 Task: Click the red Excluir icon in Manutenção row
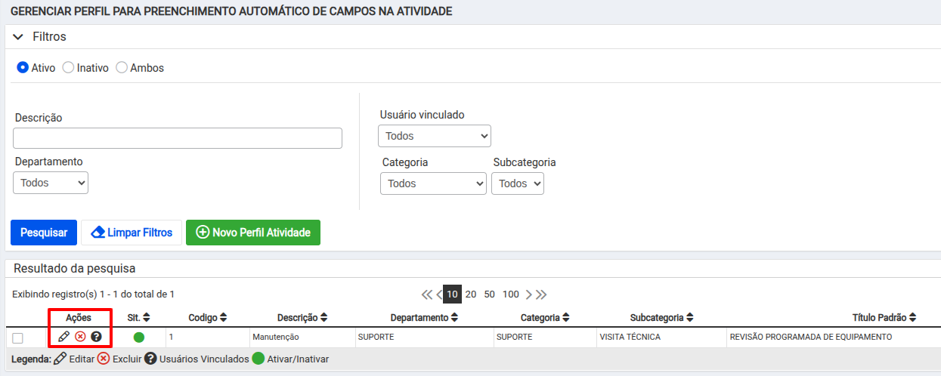[80, 337]
